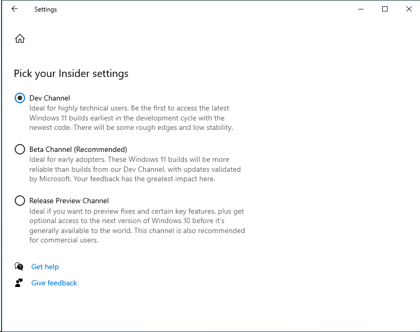The image size is (420, 332).
Task: Click the Pick your Insider settings heading
Action: [x=71, y=73]
